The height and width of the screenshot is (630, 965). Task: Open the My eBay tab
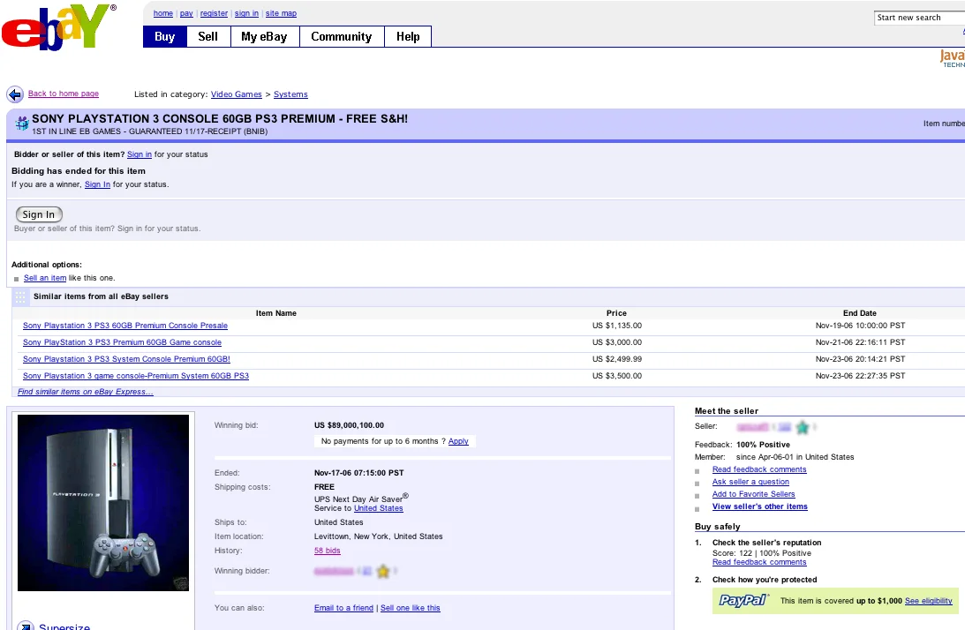pyautogui.click(x=265, y=37)
